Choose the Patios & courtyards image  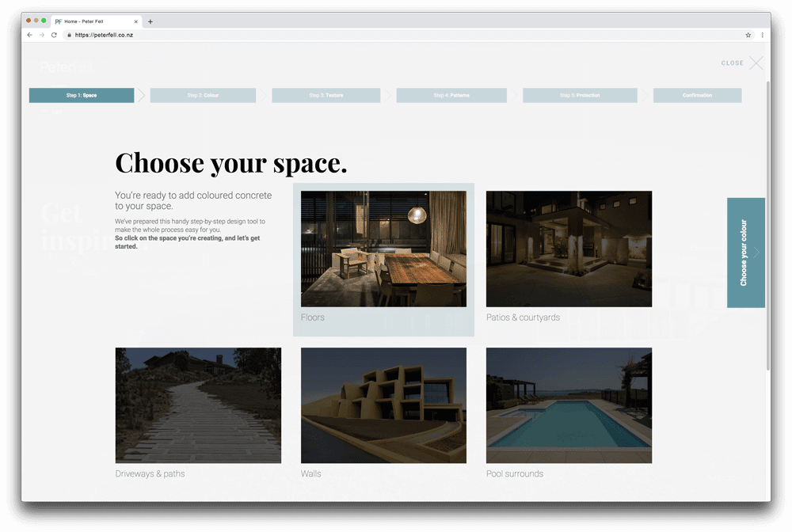pyautogui.click(x=569, y=249)
